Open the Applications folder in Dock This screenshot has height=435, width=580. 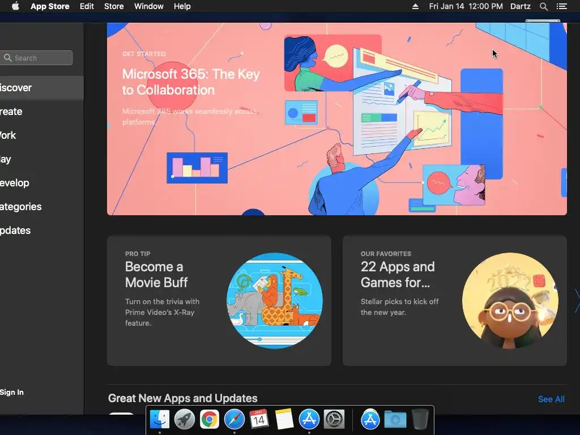[370, 420]
